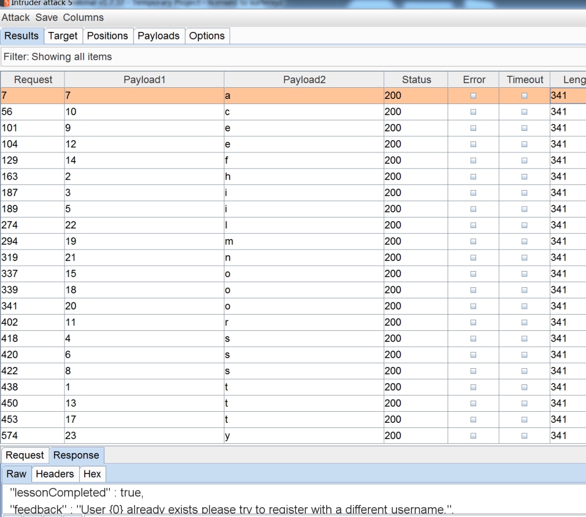Toggle Timeout checkbox in request 337 row

(x=524, y=274)
